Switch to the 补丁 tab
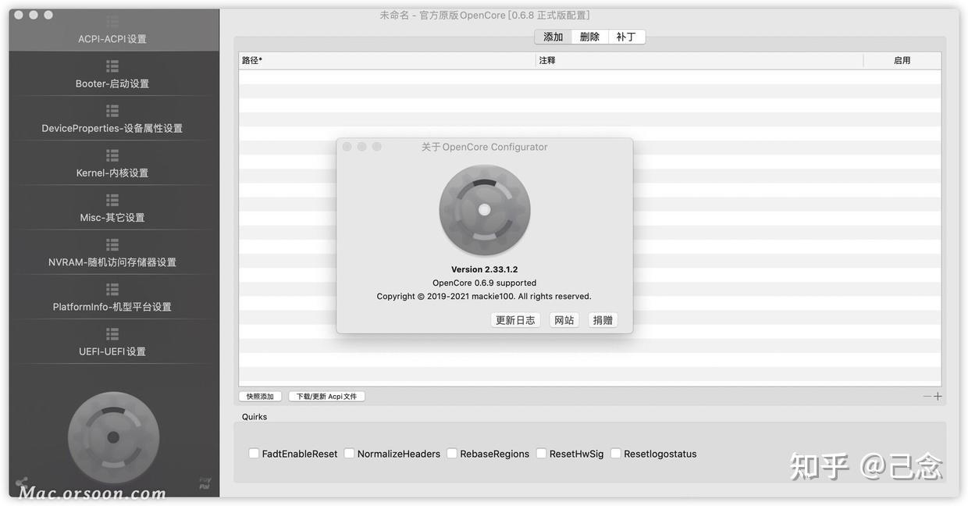The width and height of the screenshot is (968, 506). click(627, 37)
